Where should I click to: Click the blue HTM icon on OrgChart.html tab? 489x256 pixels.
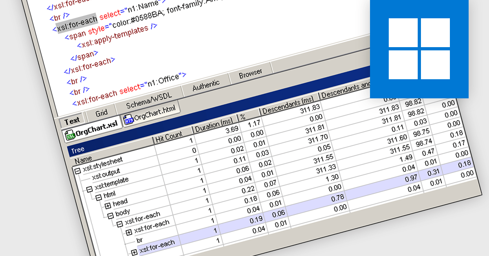point(129,119)
